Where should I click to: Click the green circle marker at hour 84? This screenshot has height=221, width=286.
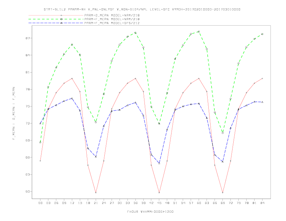click(262, 34)
